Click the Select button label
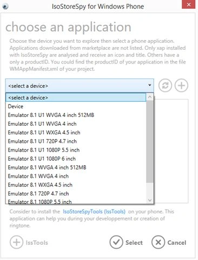The height and width of the screenshot is (260, 198). (134, 243)
